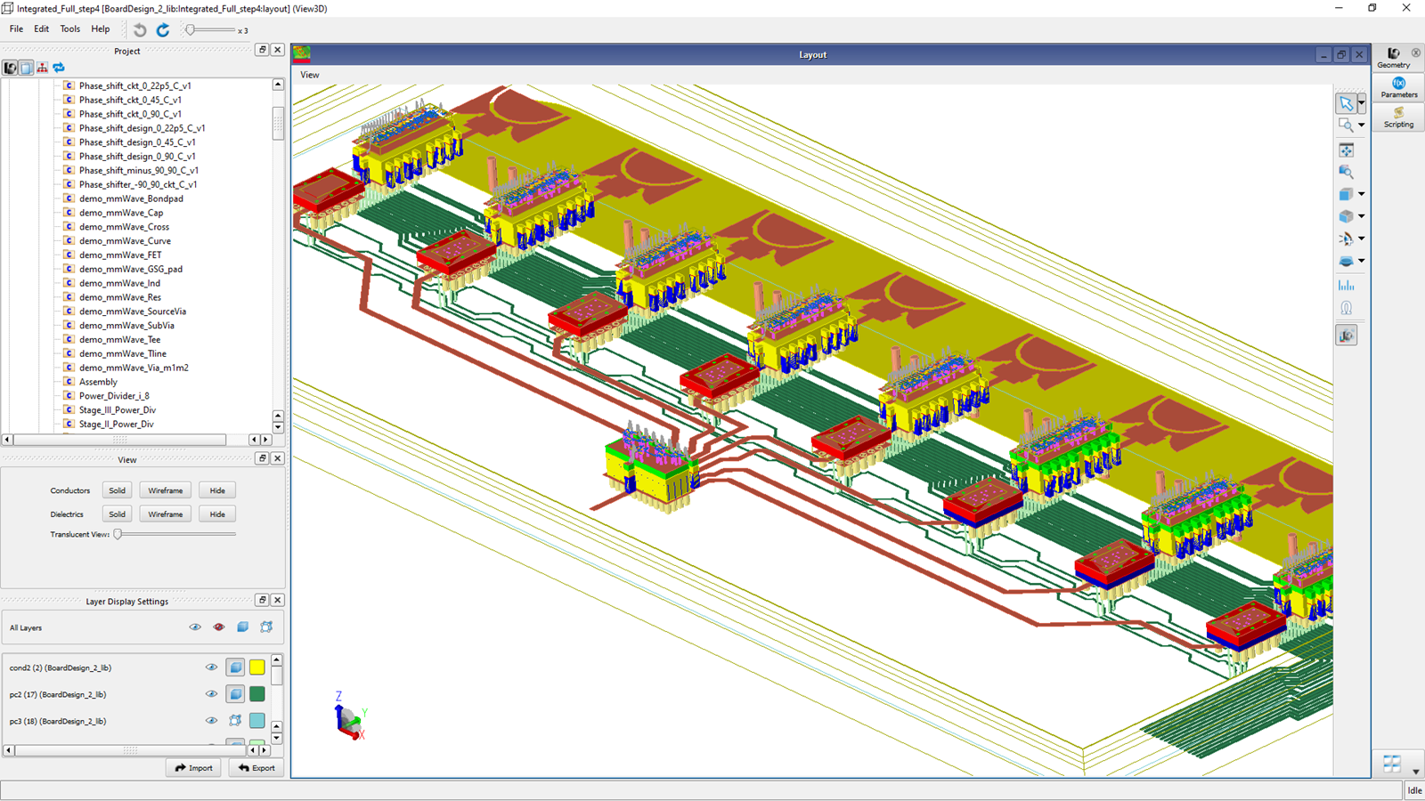The height and width of the screenshot is (801, 1425).
Task: Click the Export button in Layer Display Settings
Action: click(256, 767)
